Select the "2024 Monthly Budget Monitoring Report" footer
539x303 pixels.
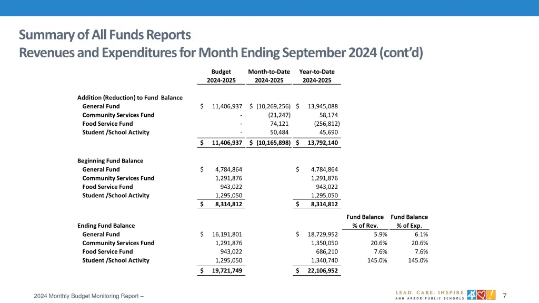[x=86, y=296]
